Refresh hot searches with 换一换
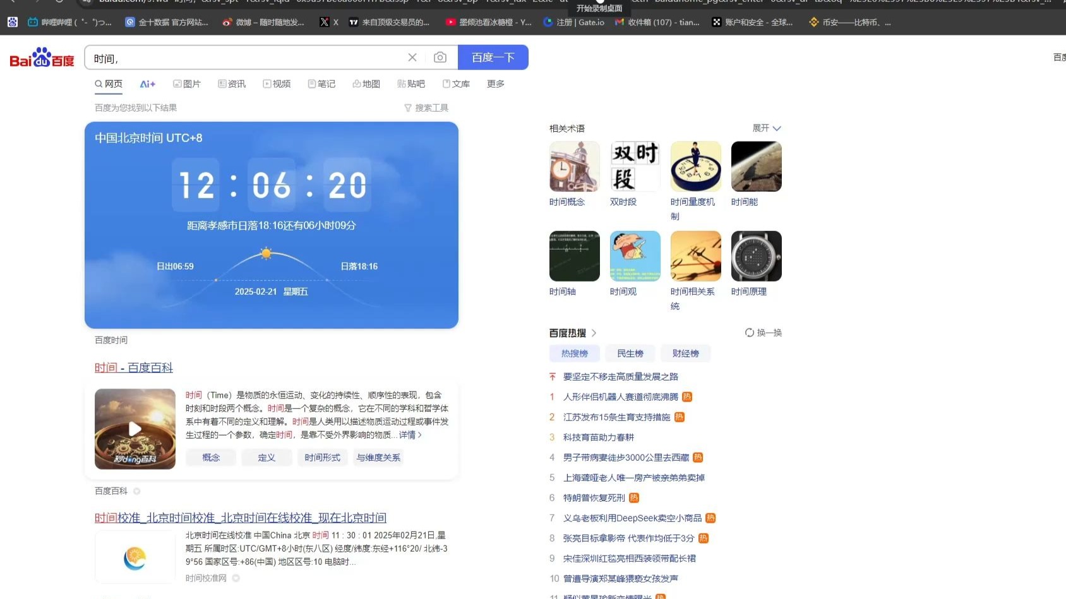The height and width of the screenshot is (599, 1066). (763, 333)
